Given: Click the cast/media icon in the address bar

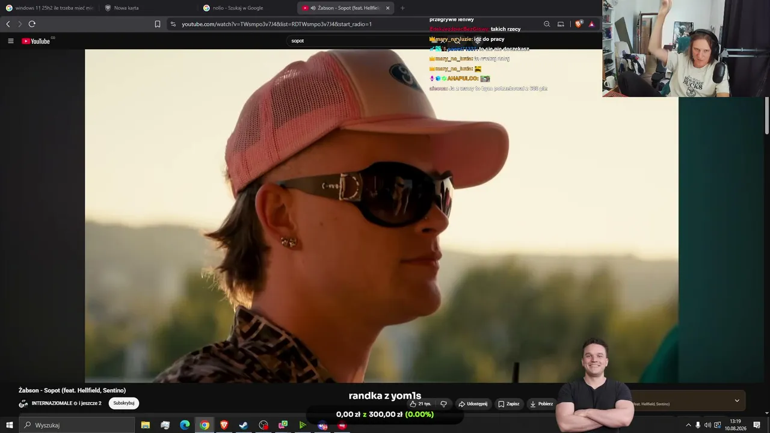Looking at the screenshot, I should point(561,24).
